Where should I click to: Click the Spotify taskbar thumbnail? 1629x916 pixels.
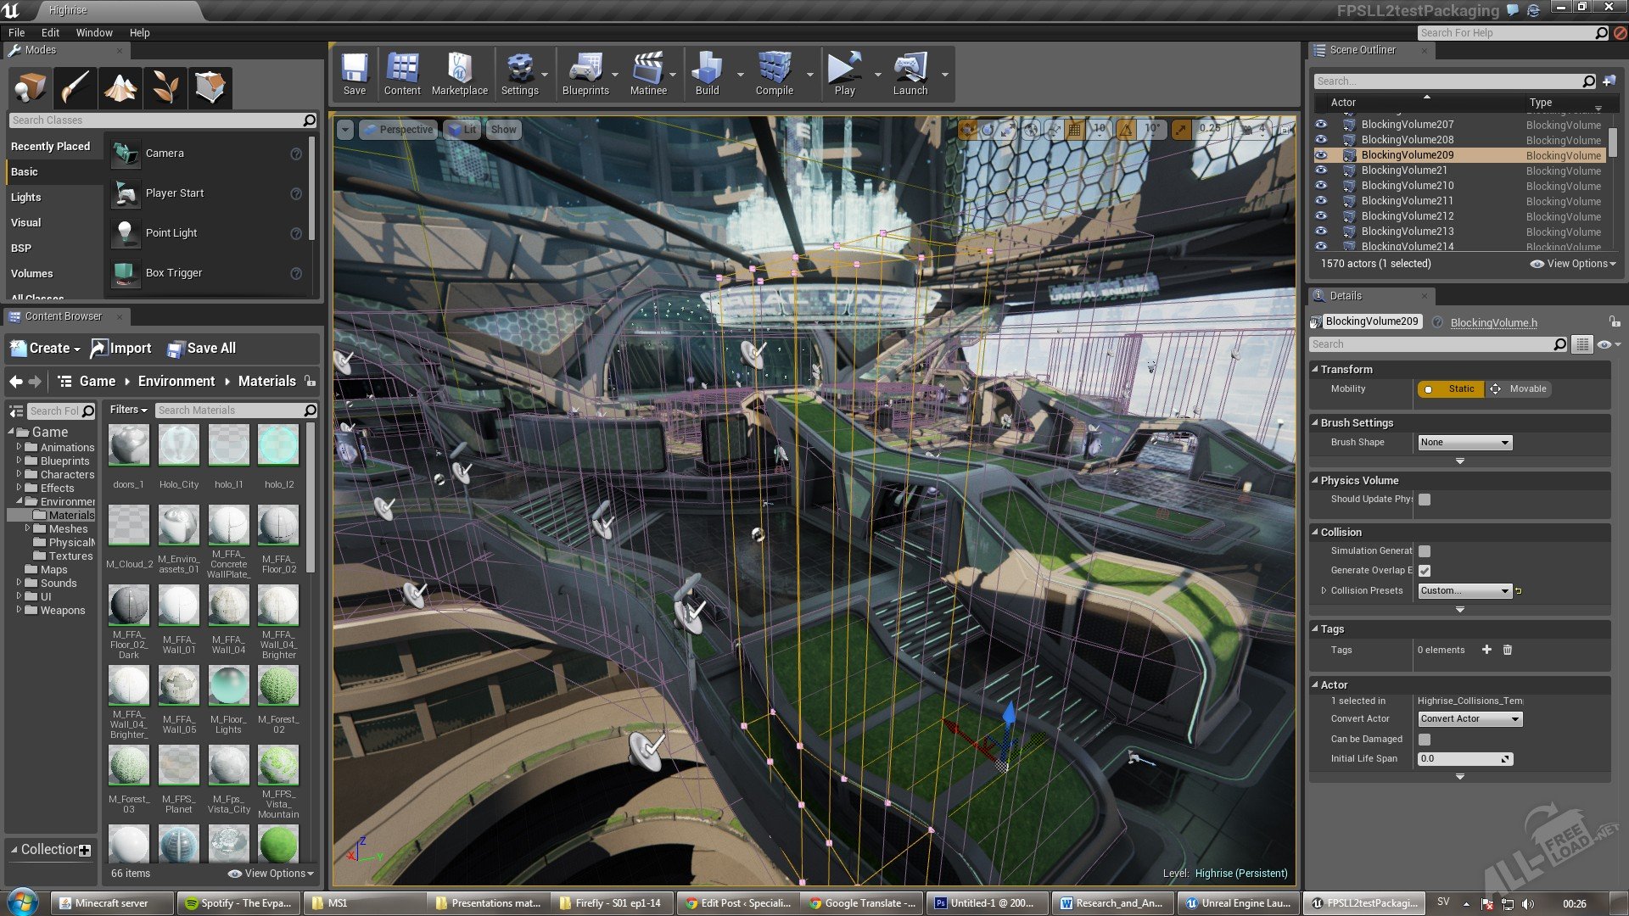[239, 902]
